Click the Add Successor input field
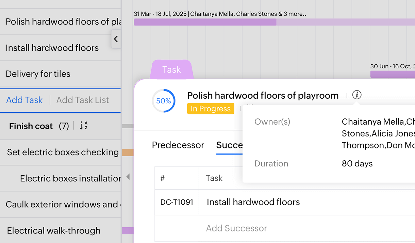415x243 pixels. pos(236,228)
